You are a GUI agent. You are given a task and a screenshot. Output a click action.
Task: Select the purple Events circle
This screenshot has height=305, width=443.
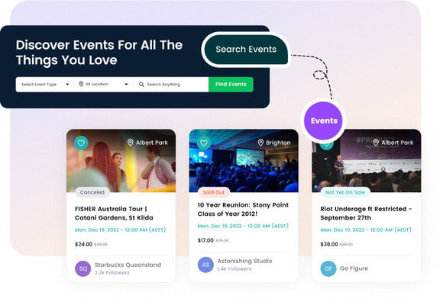tap(323, 120)
